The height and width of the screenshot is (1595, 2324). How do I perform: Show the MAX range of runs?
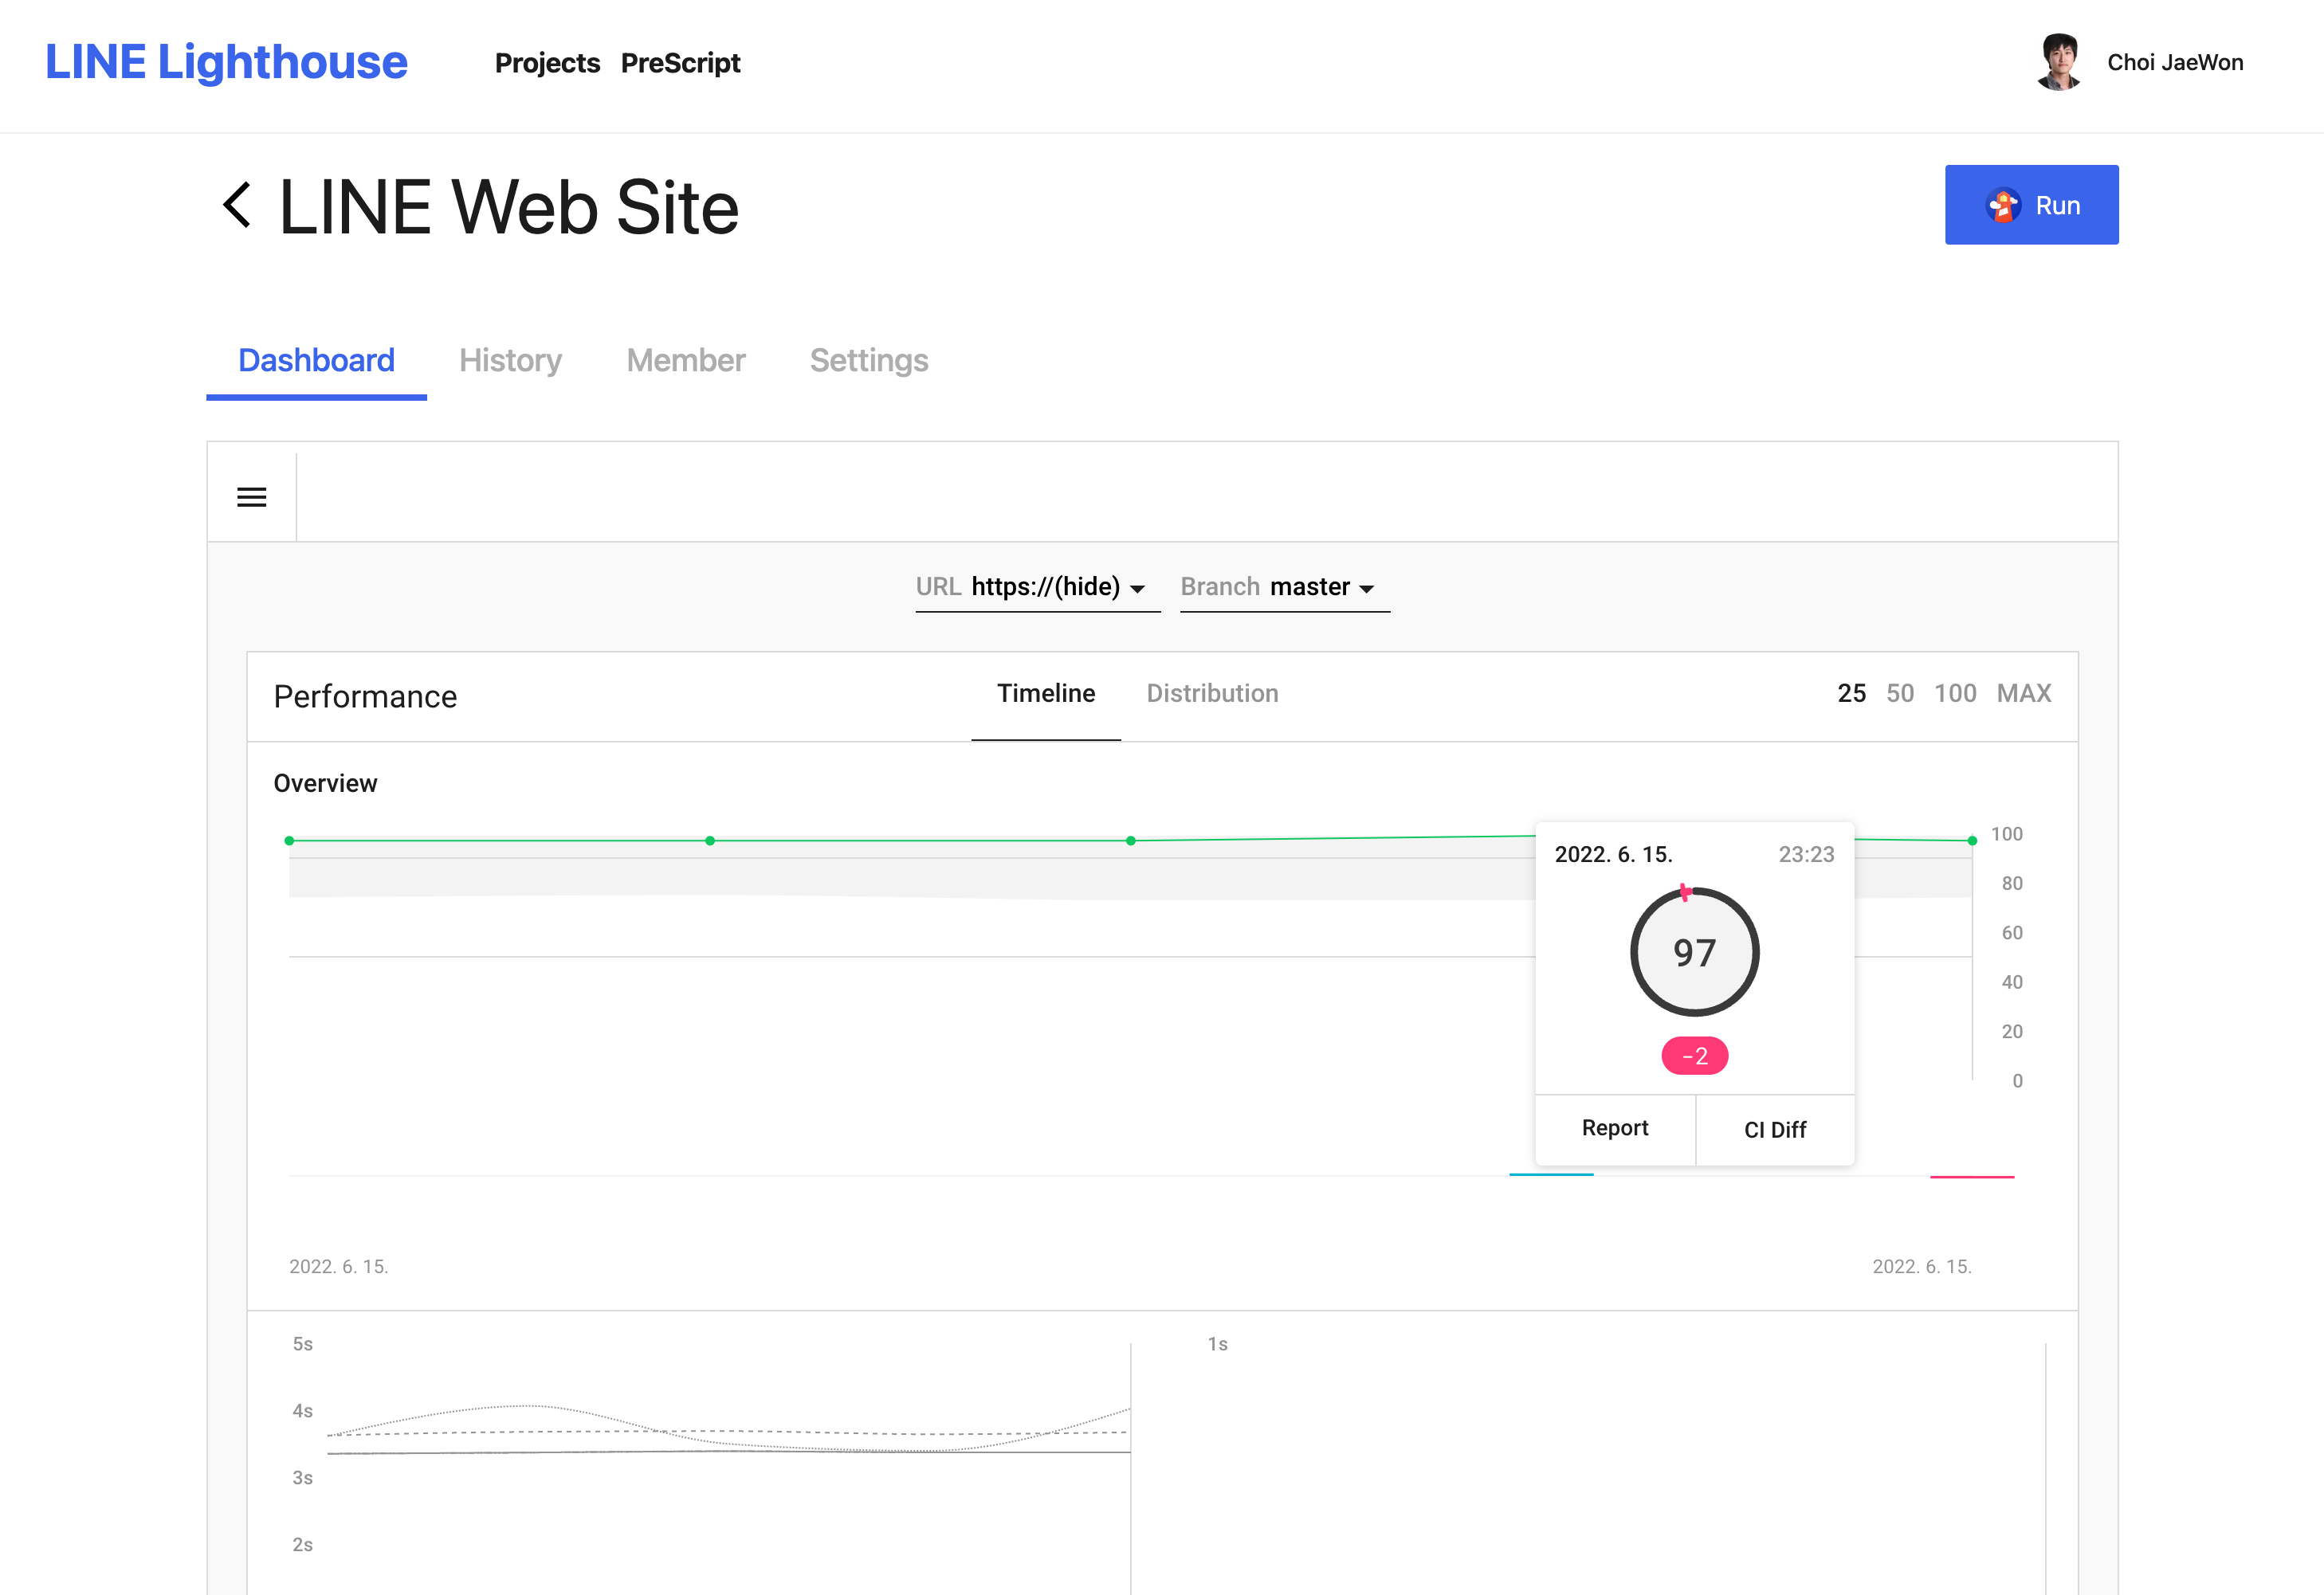tap(2023, 694)
